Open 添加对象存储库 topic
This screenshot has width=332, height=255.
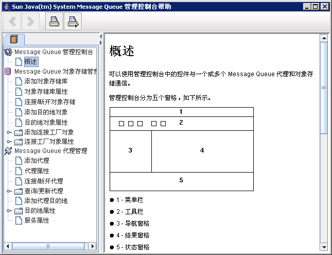pyautogui.click(x=46, y=81)
